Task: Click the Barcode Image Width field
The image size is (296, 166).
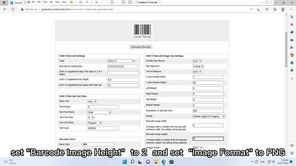Action: click(208, 125)
